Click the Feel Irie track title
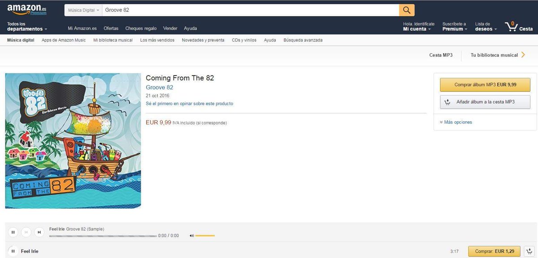 pyautogui.click(x=30, y=251)
